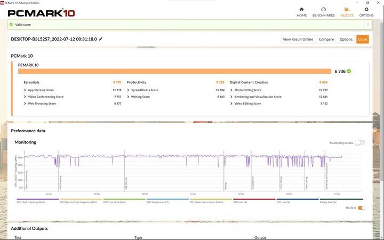The image size is (384, 240).
Task: Select the Essentials score 9 175
Action: pyautogui.click(x=117, y=82)
